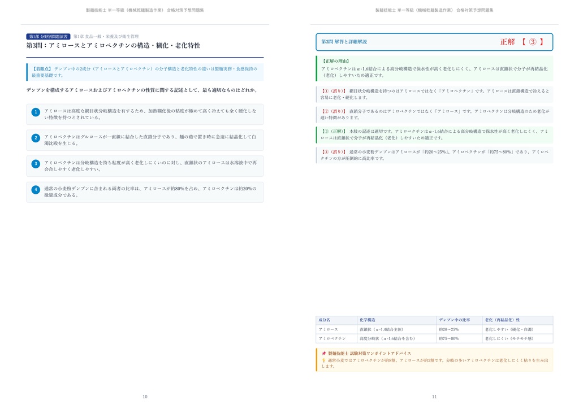
Task: Click the pushpin icon in the advice box
Action: pos(324,353)
